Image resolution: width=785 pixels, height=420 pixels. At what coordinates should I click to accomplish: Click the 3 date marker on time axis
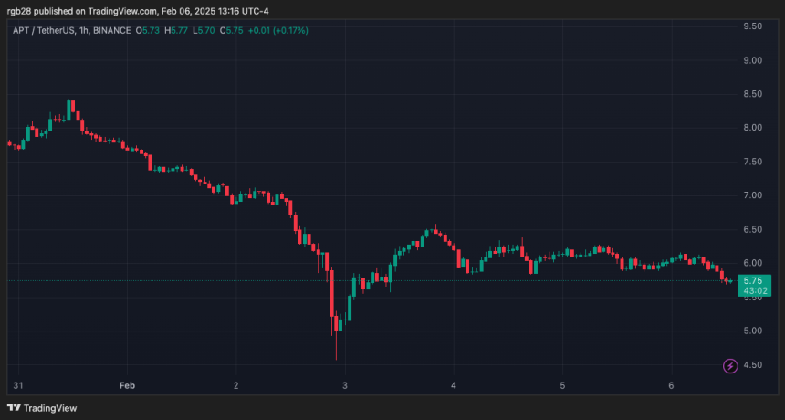pos(345,385)
